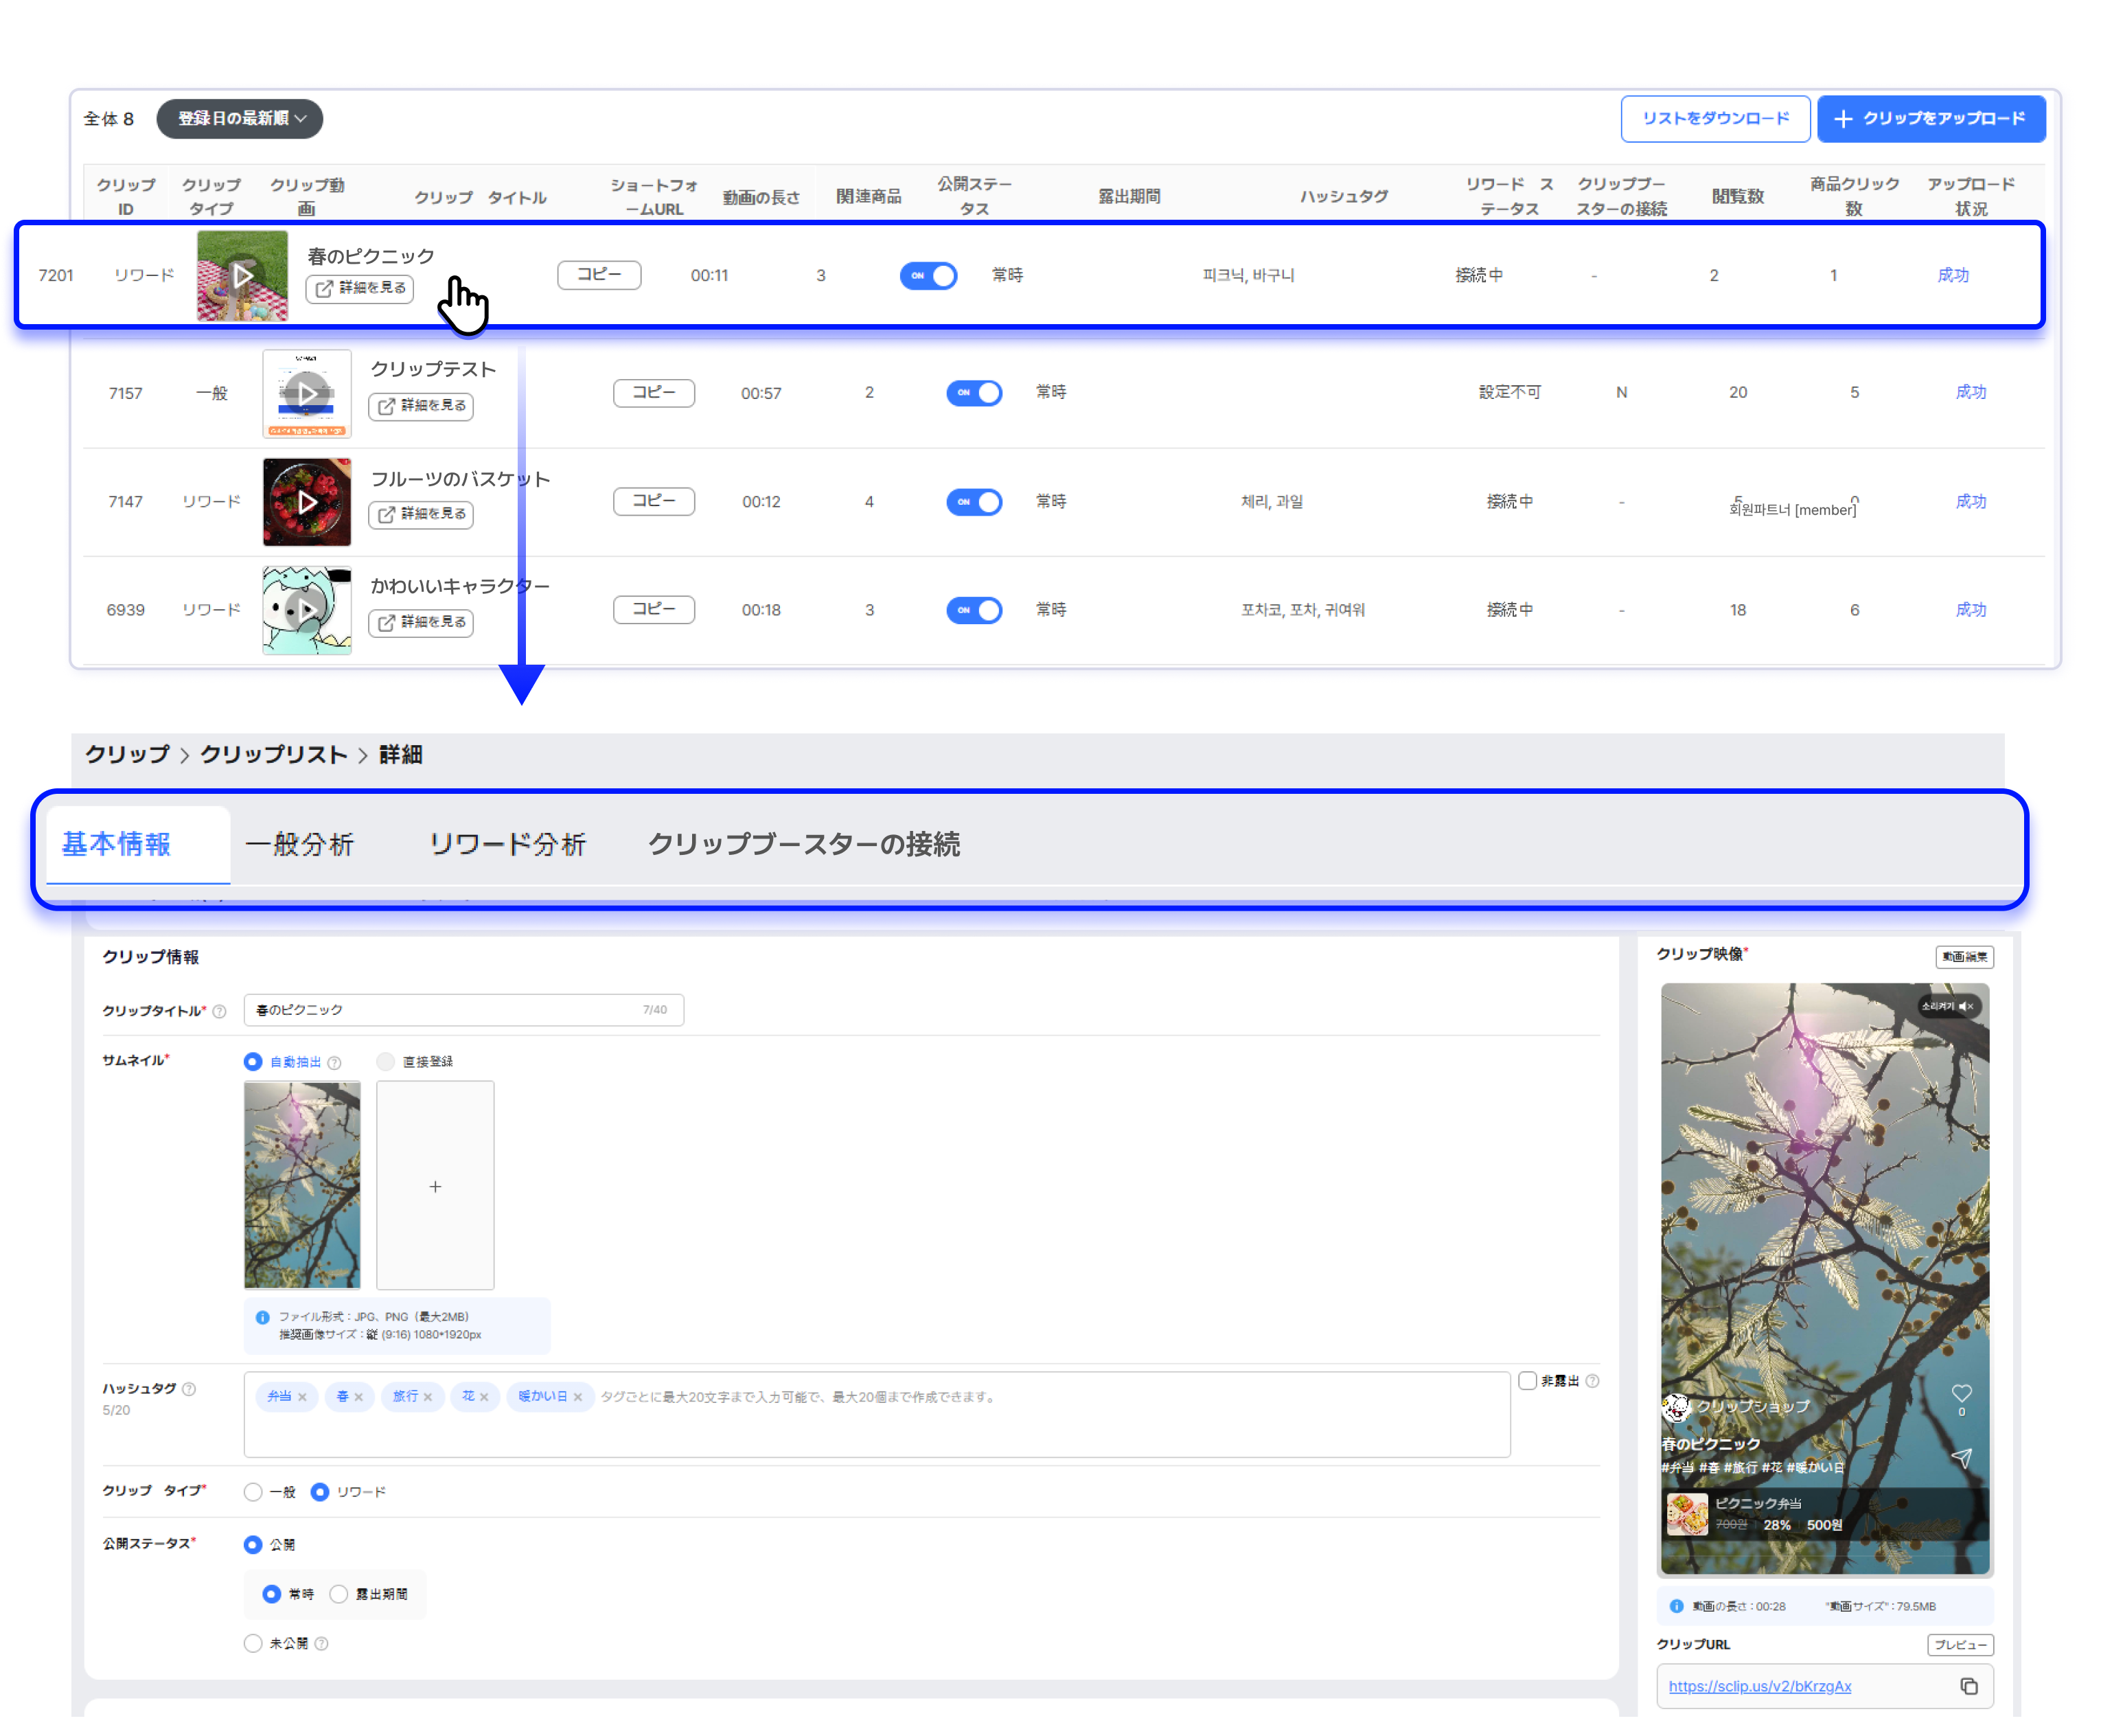2101x1736 pixels.
Task: Check the 非露出 checkbox
Action: coord(1527,1381)
